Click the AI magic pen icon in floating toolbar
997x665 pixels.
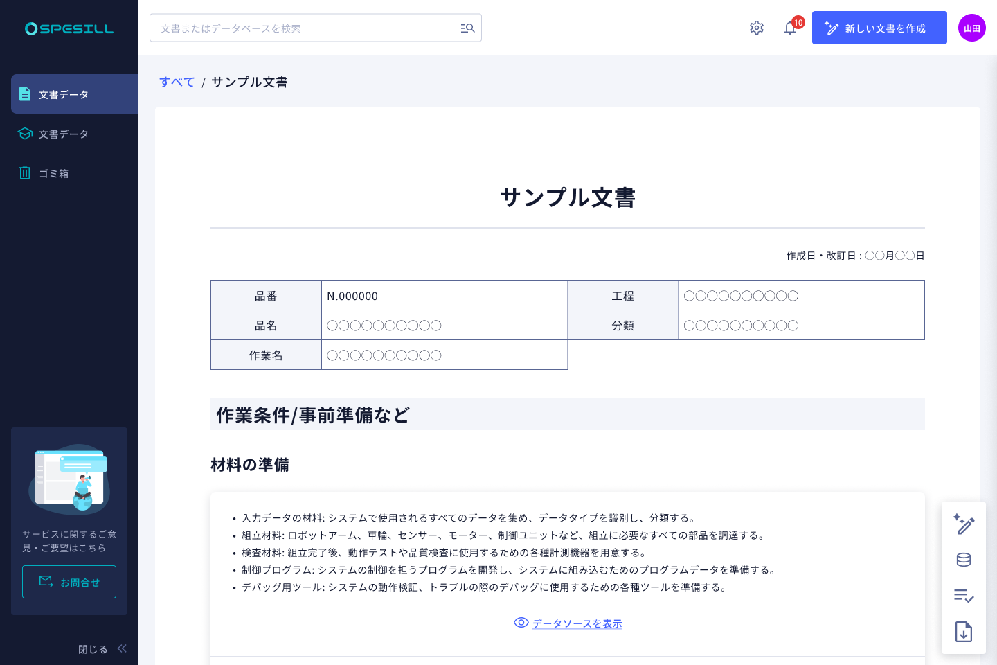tap(964, 524)
